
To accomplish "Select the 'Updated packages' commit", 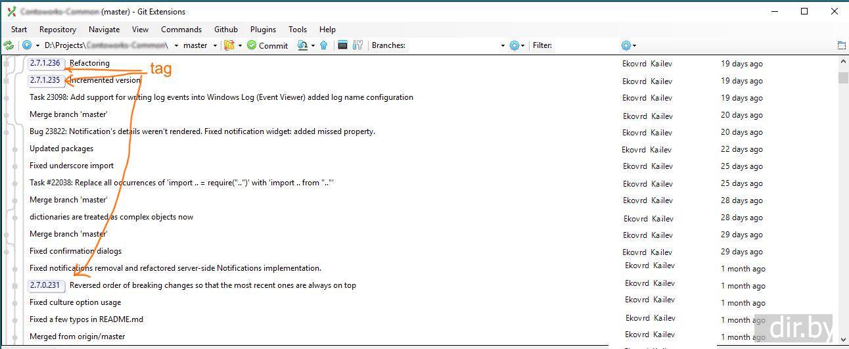I will pos(62,149).
